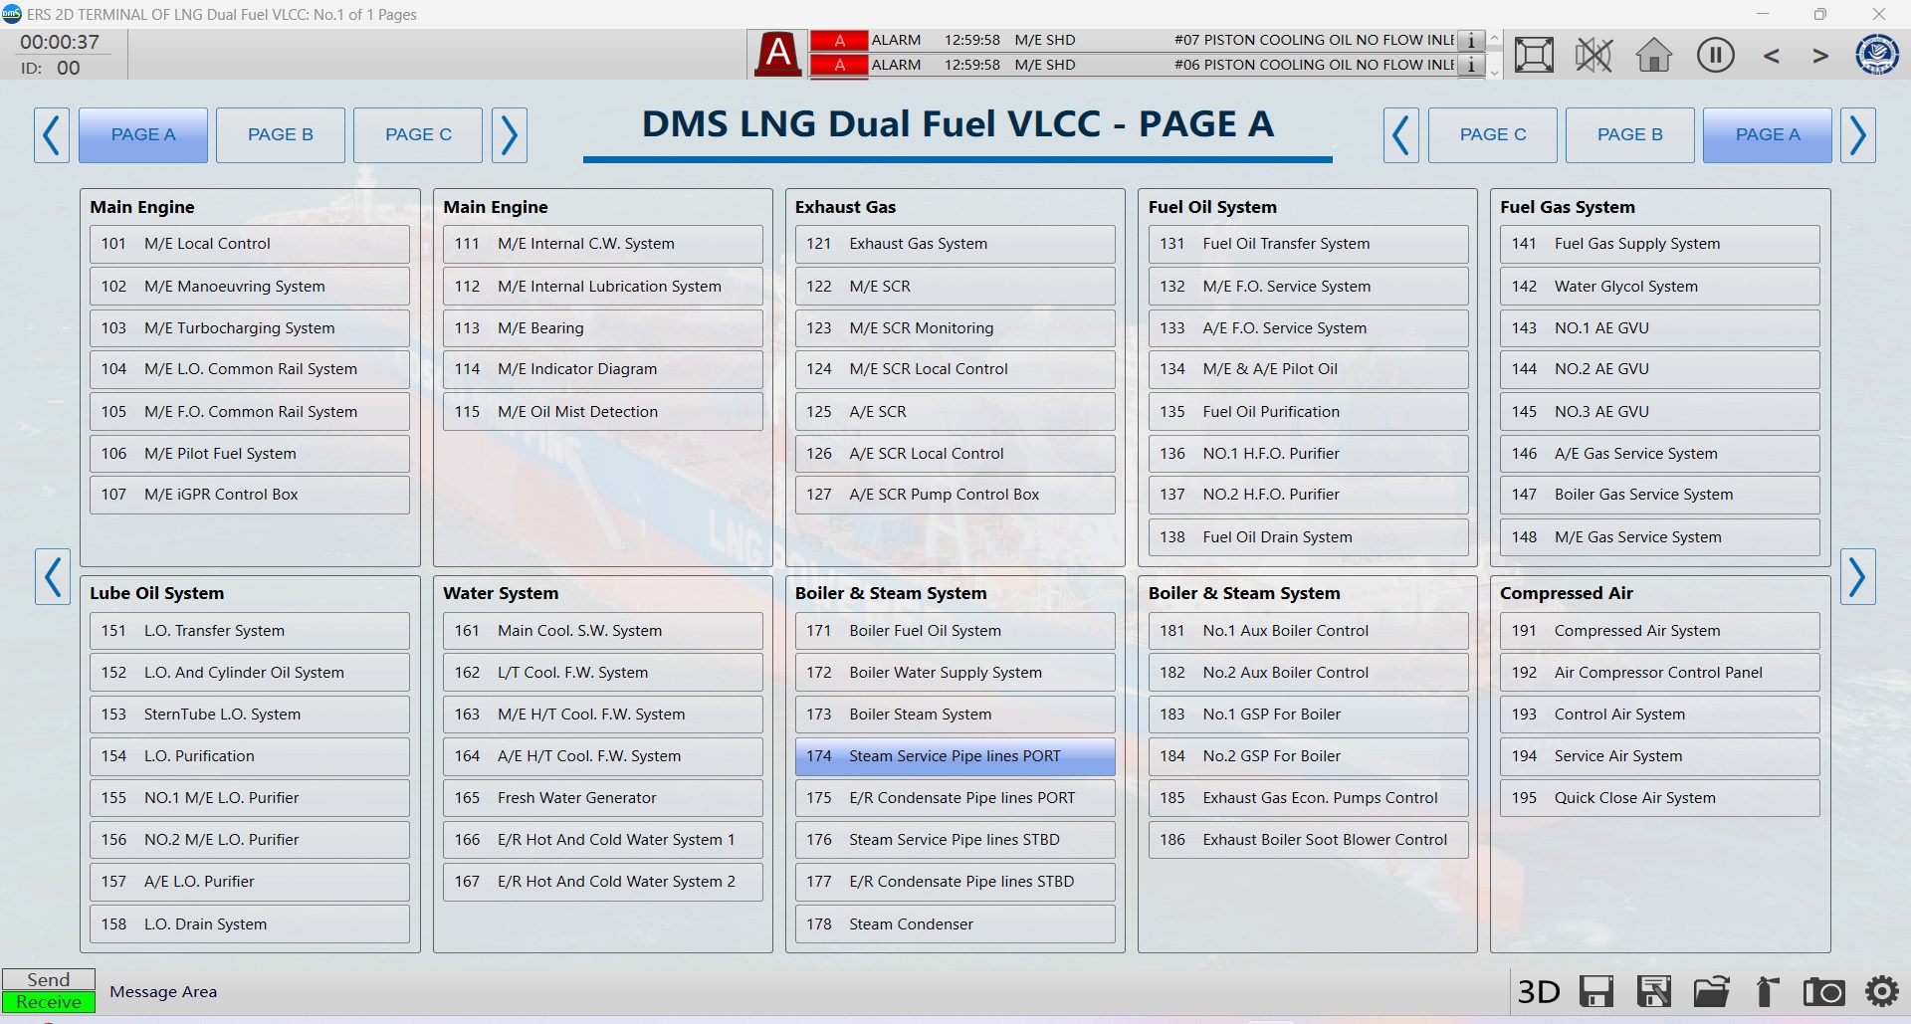The height and width of the screenshot is (1024, 1911).
Task: Open 165 Fresh Water Generator
Action: click(x=603, y=798)
